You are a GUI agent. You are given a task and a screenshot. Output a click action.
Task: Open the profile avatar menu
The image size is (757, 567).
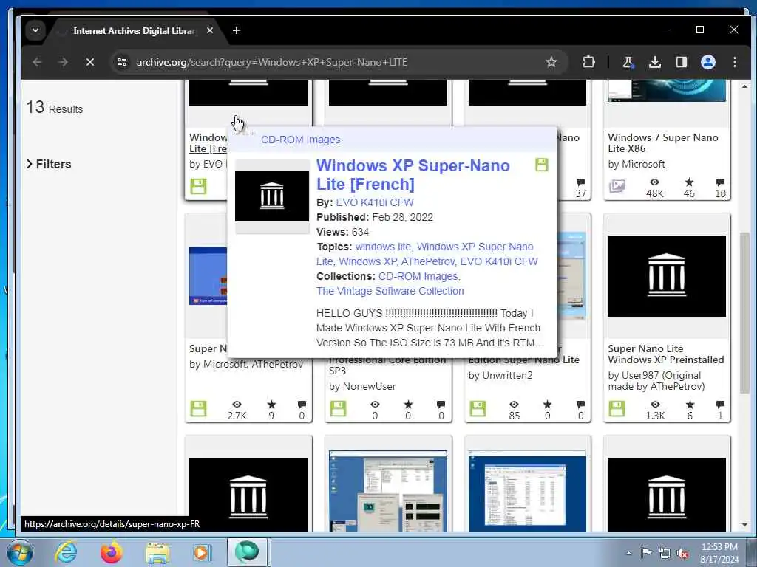pos(707,62)
